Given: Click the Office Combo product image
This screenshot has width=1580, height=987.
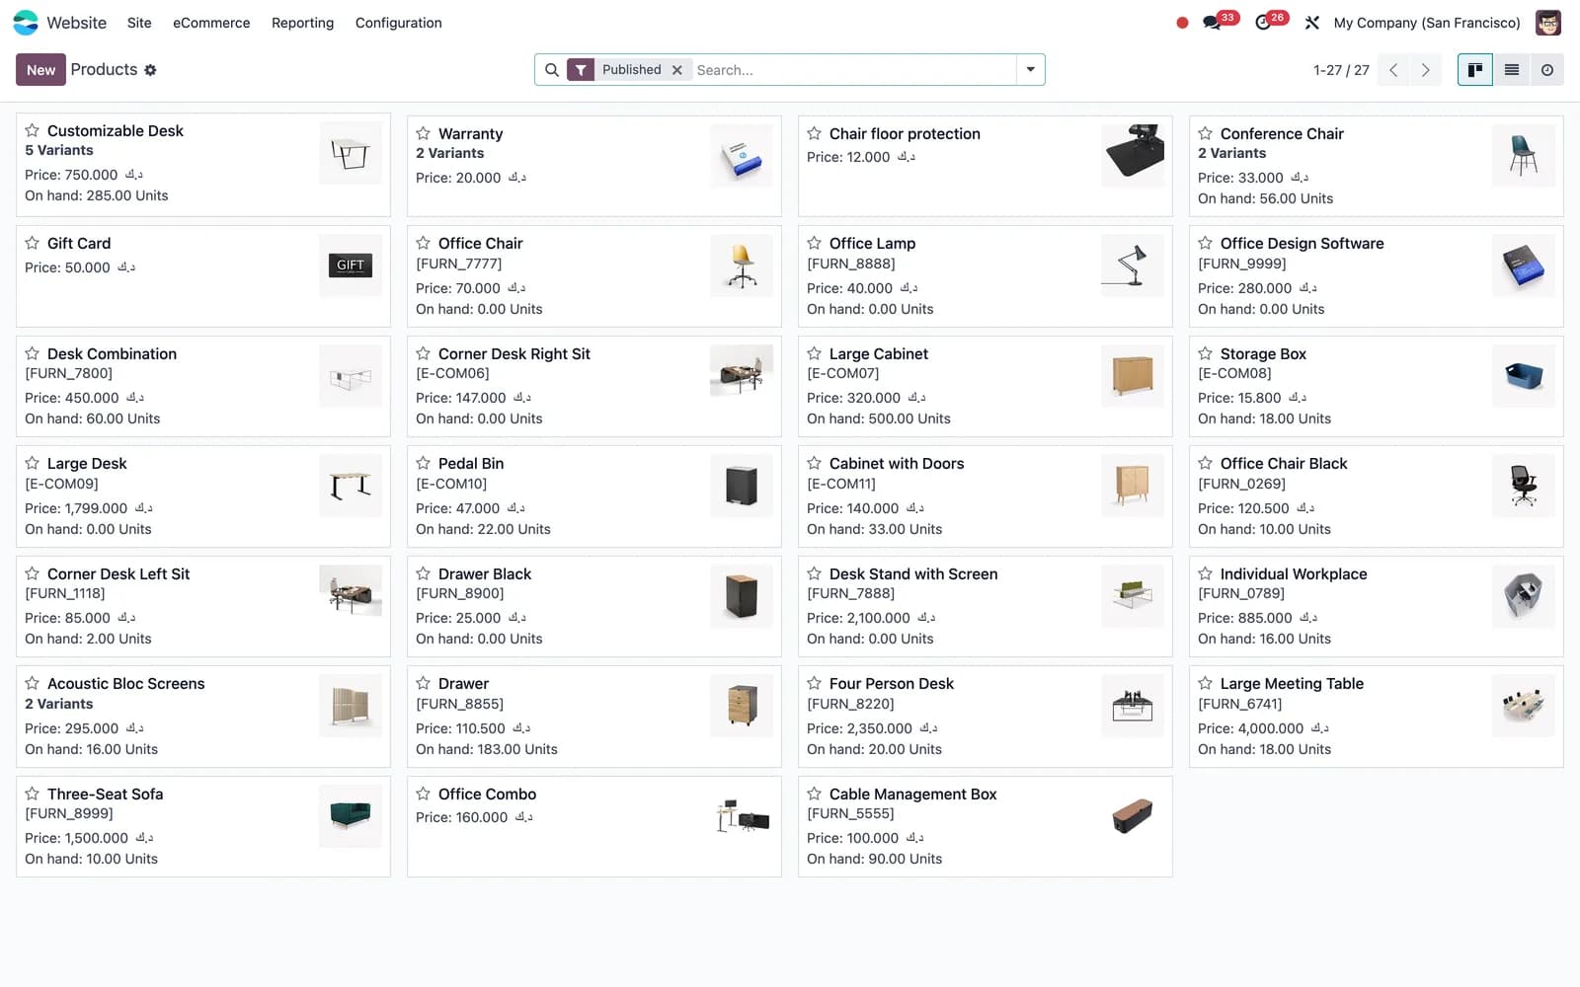Looking at the screenshot, I should click(x=742, y=816).
